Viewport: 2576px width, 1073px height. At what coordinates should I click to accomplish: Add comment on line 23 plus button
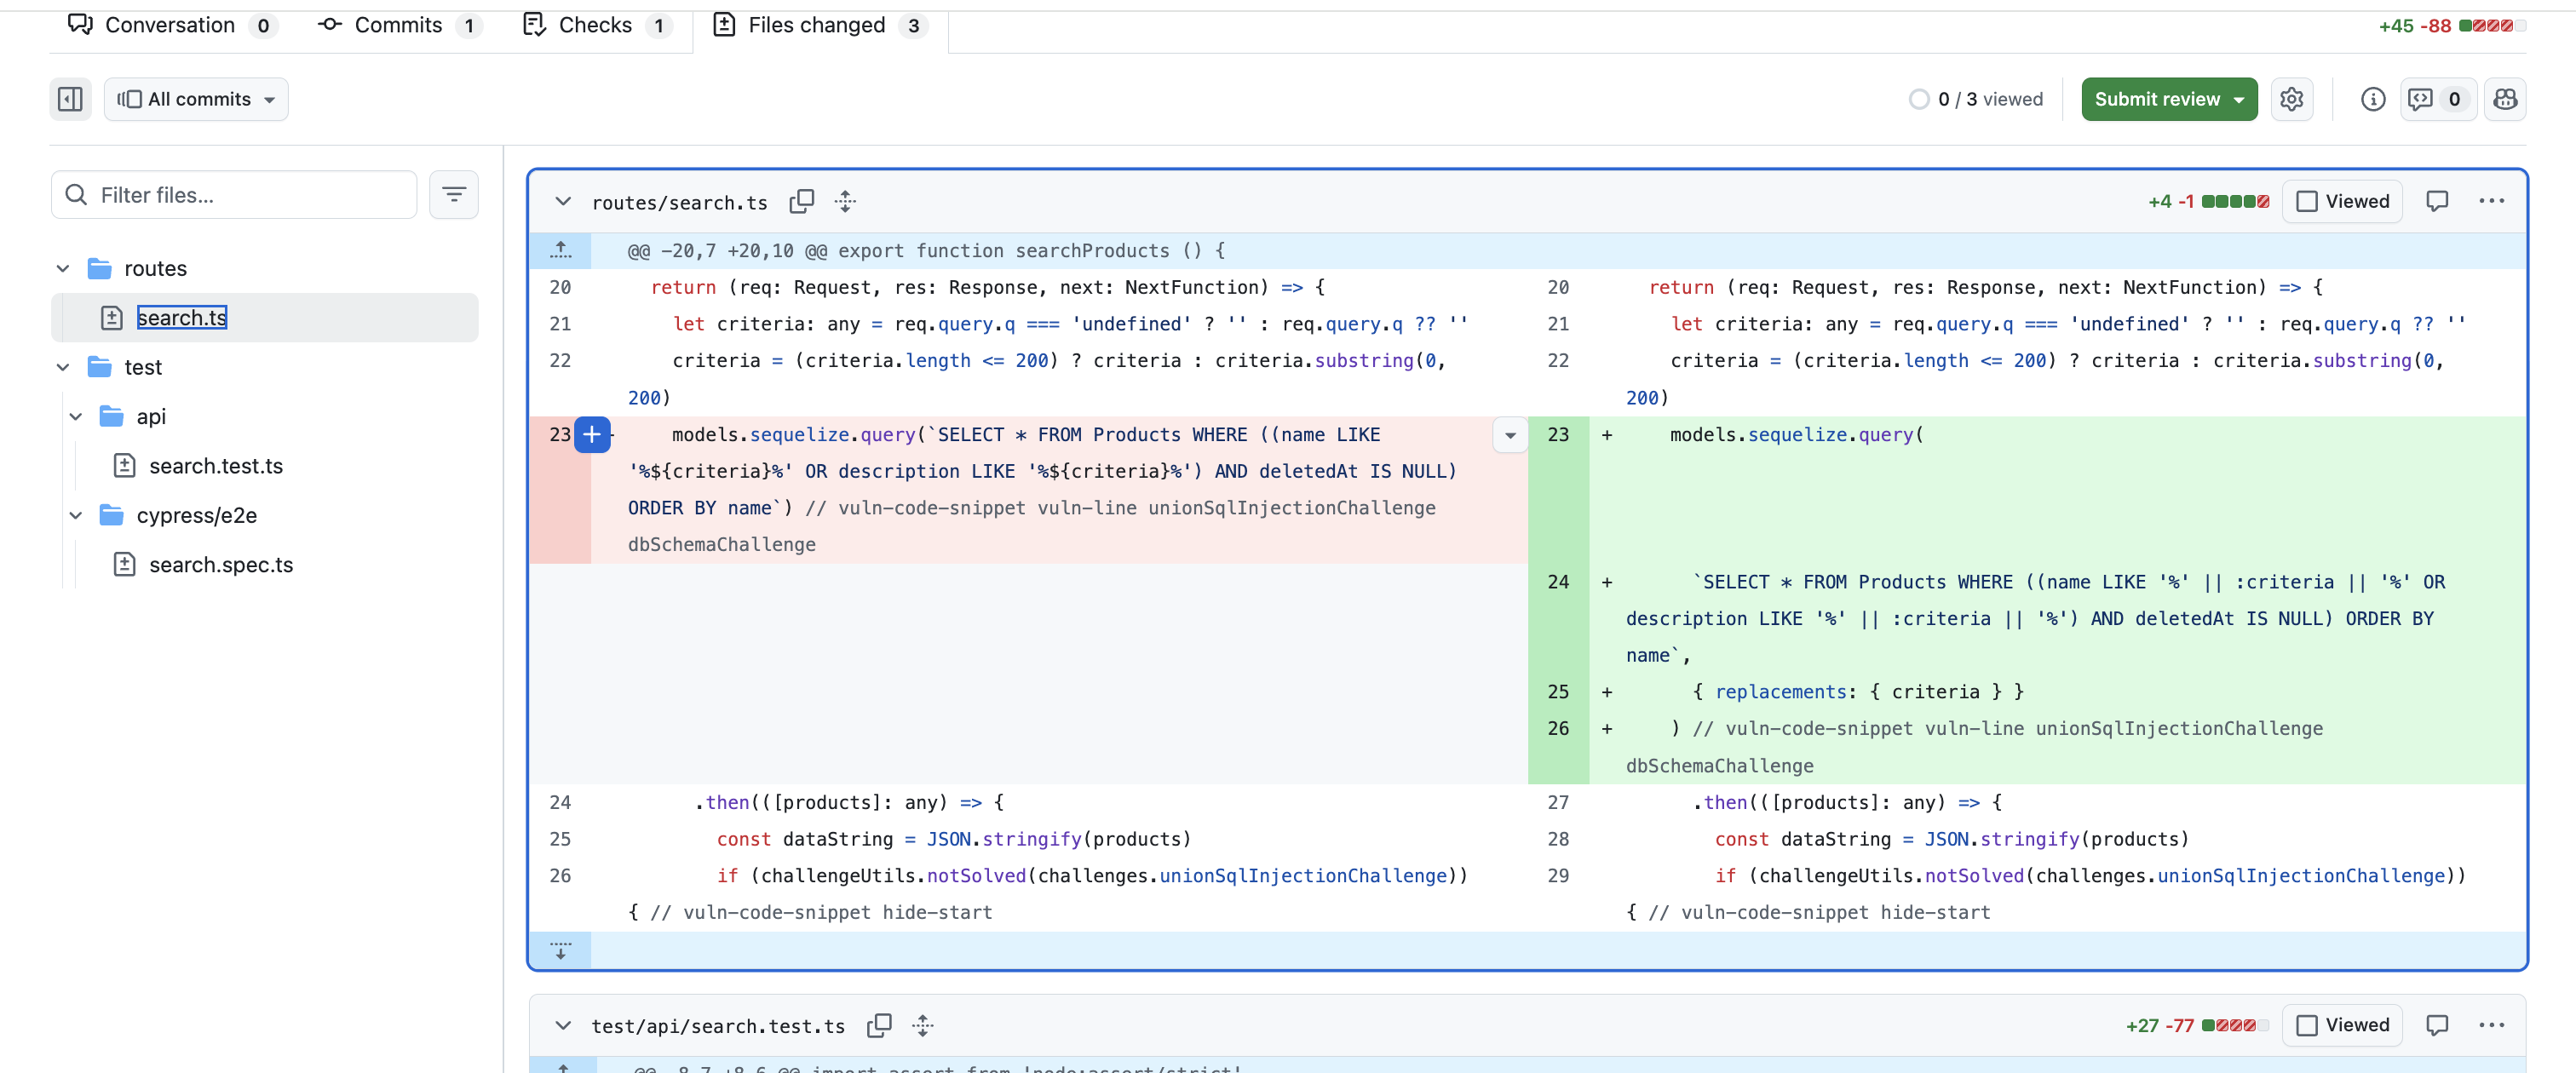click(x=592, y=435)
